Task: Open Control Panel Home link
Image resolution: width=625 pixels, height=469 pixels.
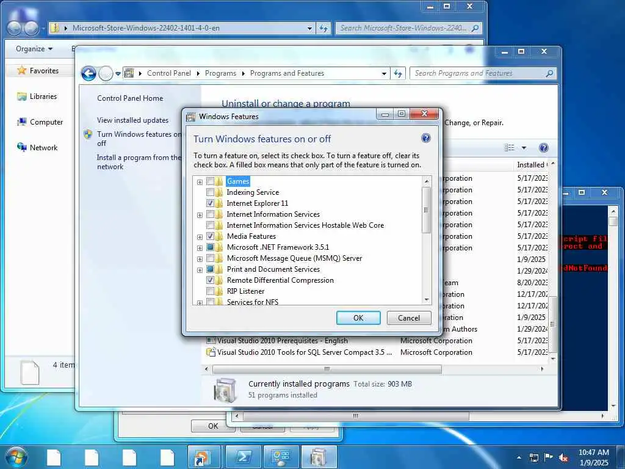Action: pos(130,98)
